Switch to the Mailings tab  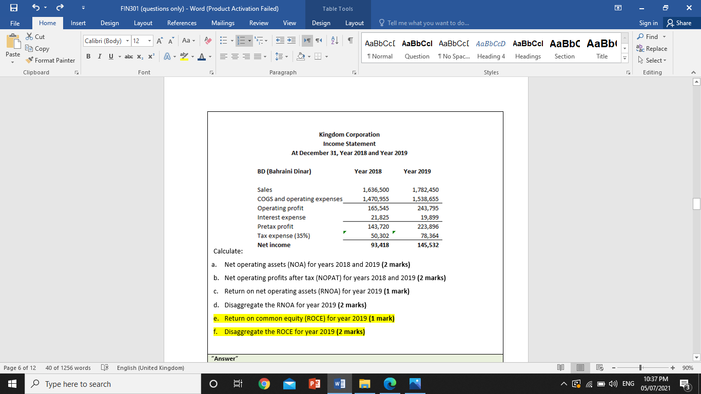(x=223, y=23)
